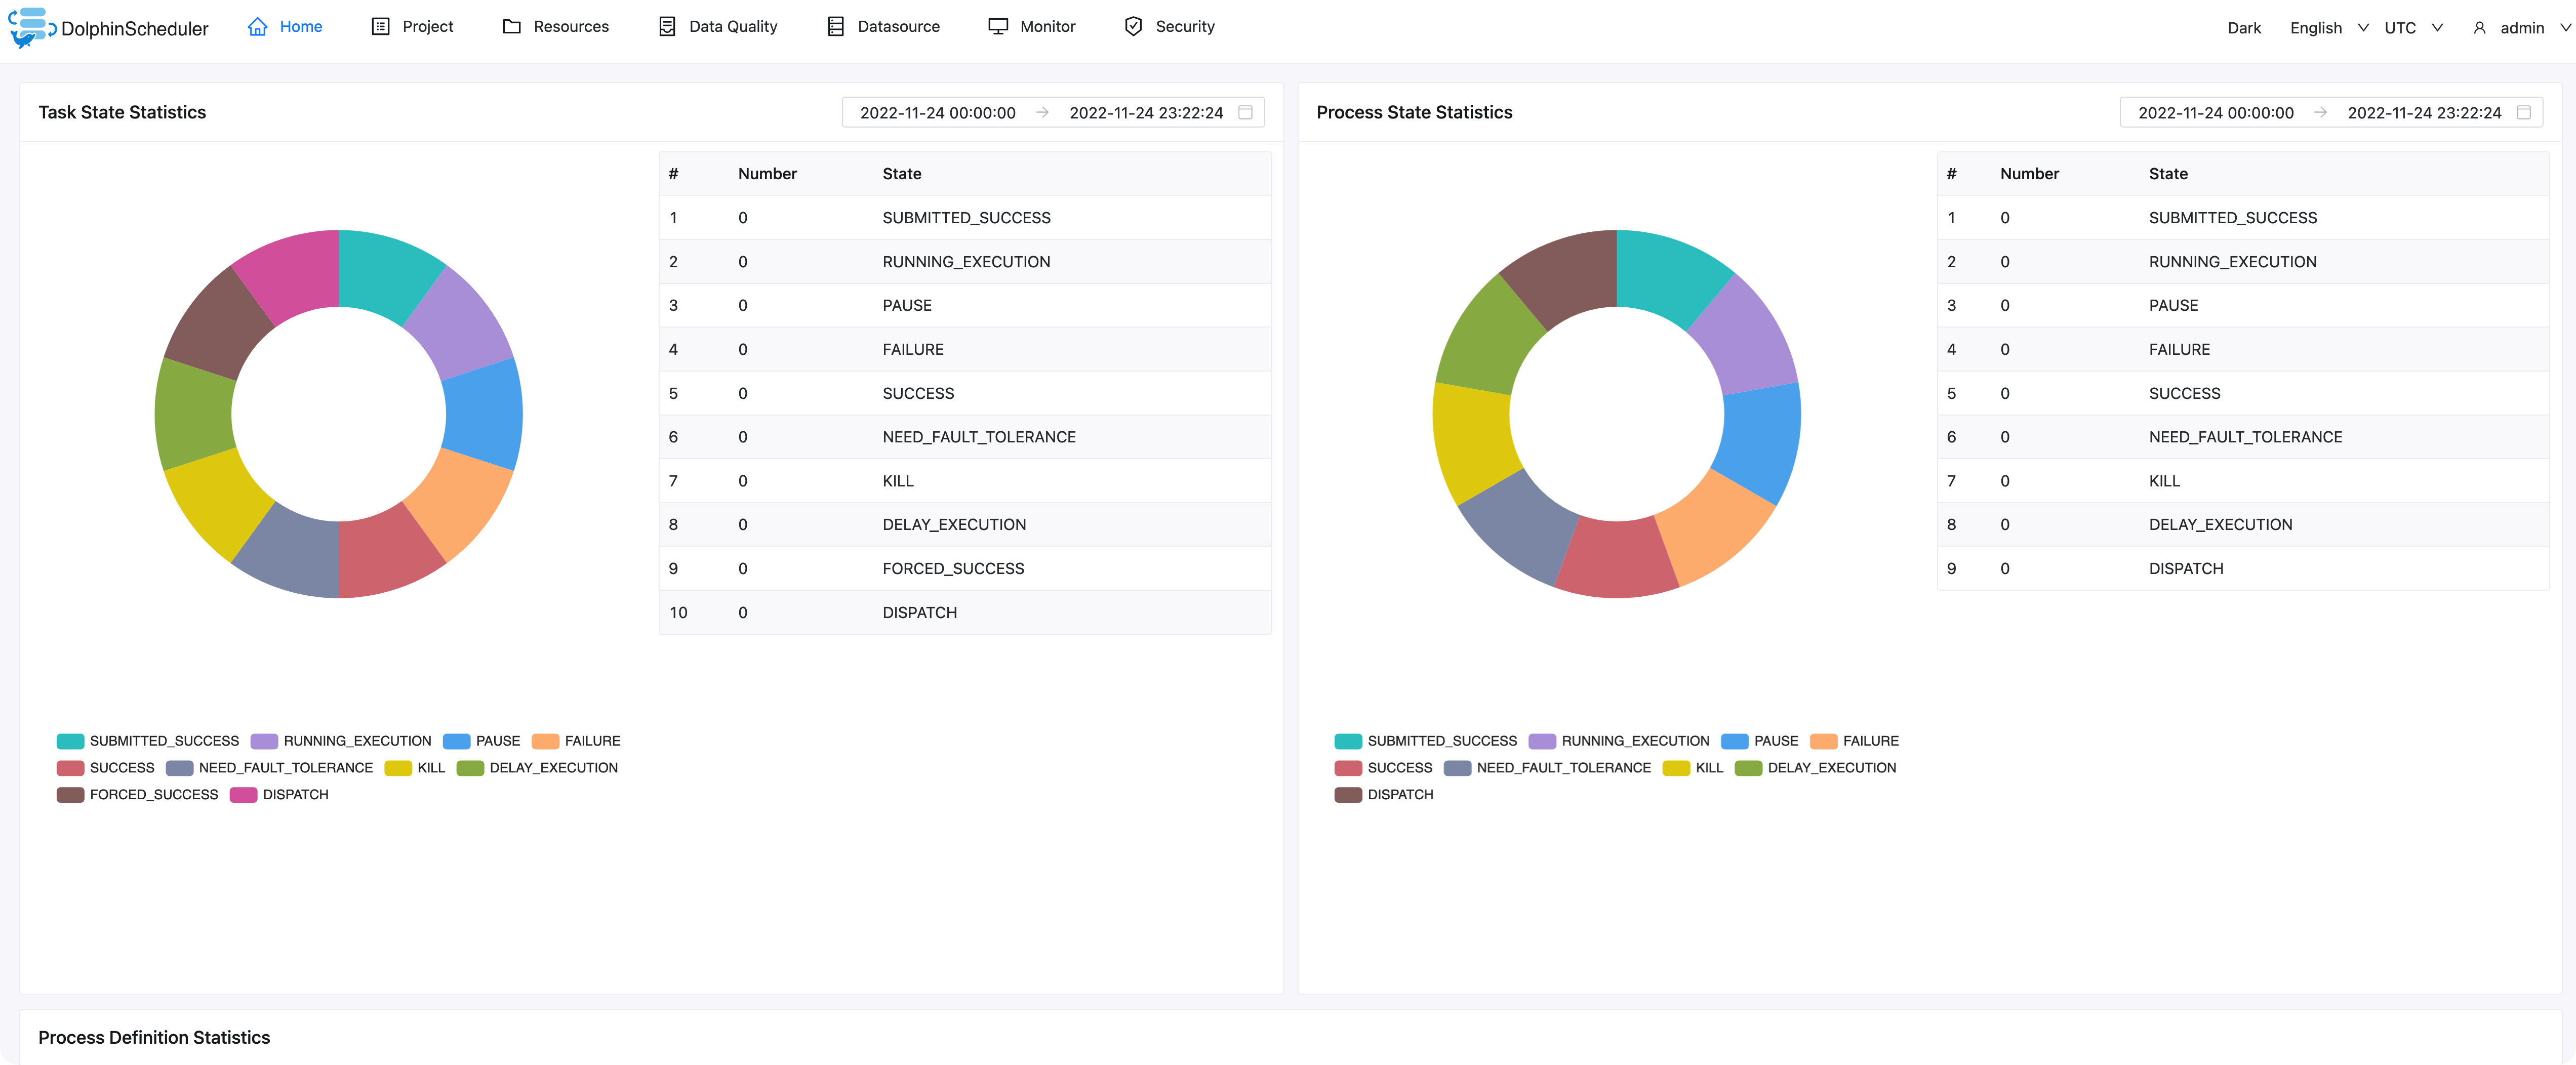Click the Home house icon
The image size is (2576, 1065).
coord(258,27)
